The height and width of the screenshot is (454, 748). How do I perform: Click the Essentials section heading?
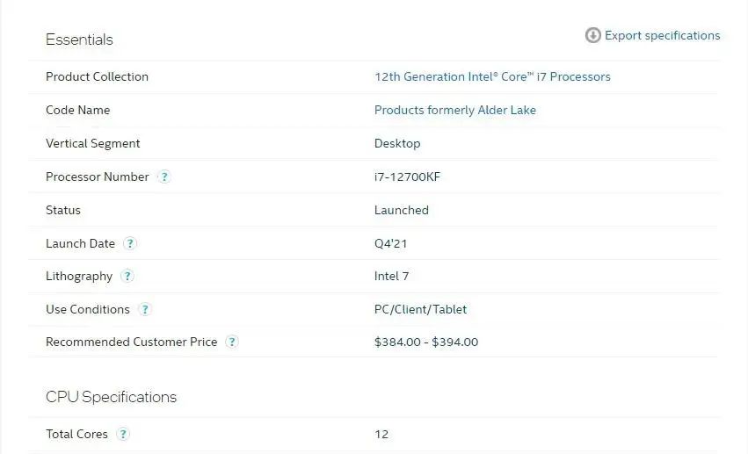79,40
